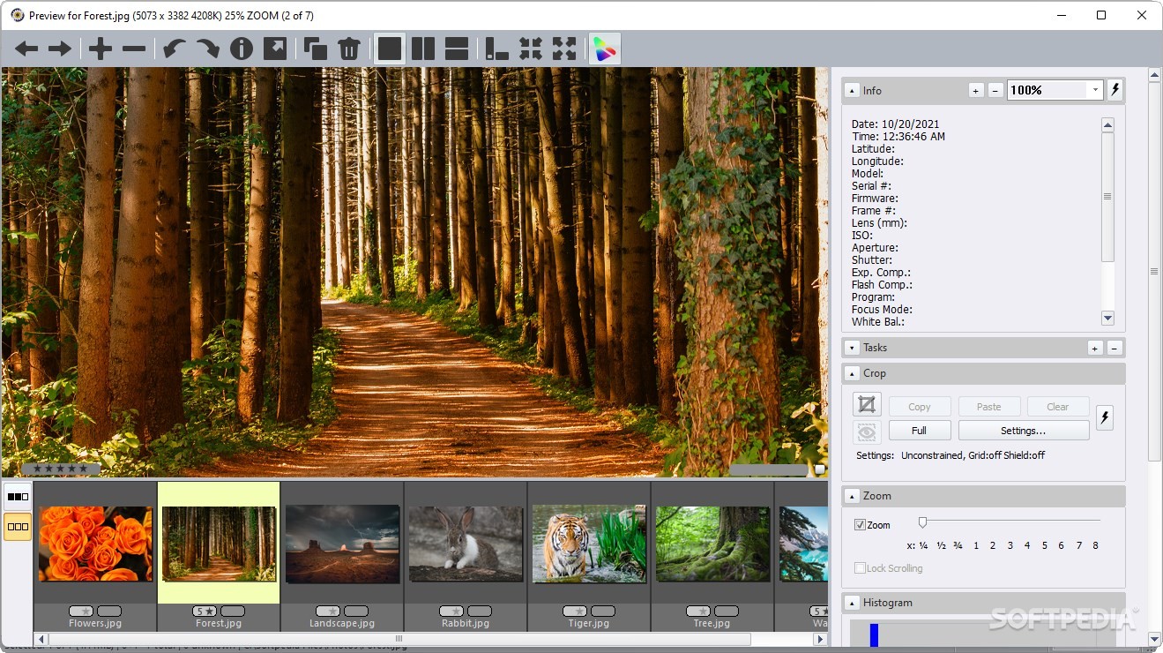Expand the Histogram panel
1163x653 pixels.
pos(851,603)
